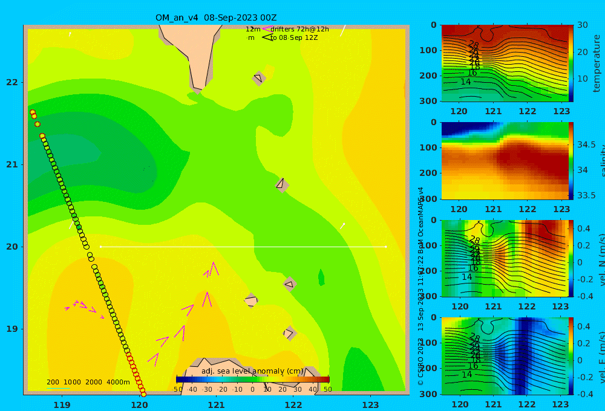Click the gray diamond island marker near 19°N, 122°E
The height and width of the screenshot is (411, 605).
coord(290,333)
